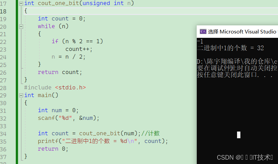278x164 pixels.
Task: Click the console path line starting 'D:\陈宇翔编译'
Action: click(x=237, y=62)
